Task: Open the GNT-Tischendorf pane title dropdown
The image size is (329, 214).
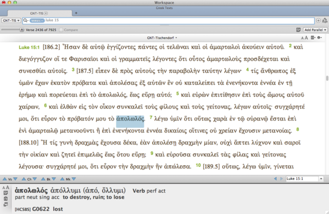Action: pos(162,38)
